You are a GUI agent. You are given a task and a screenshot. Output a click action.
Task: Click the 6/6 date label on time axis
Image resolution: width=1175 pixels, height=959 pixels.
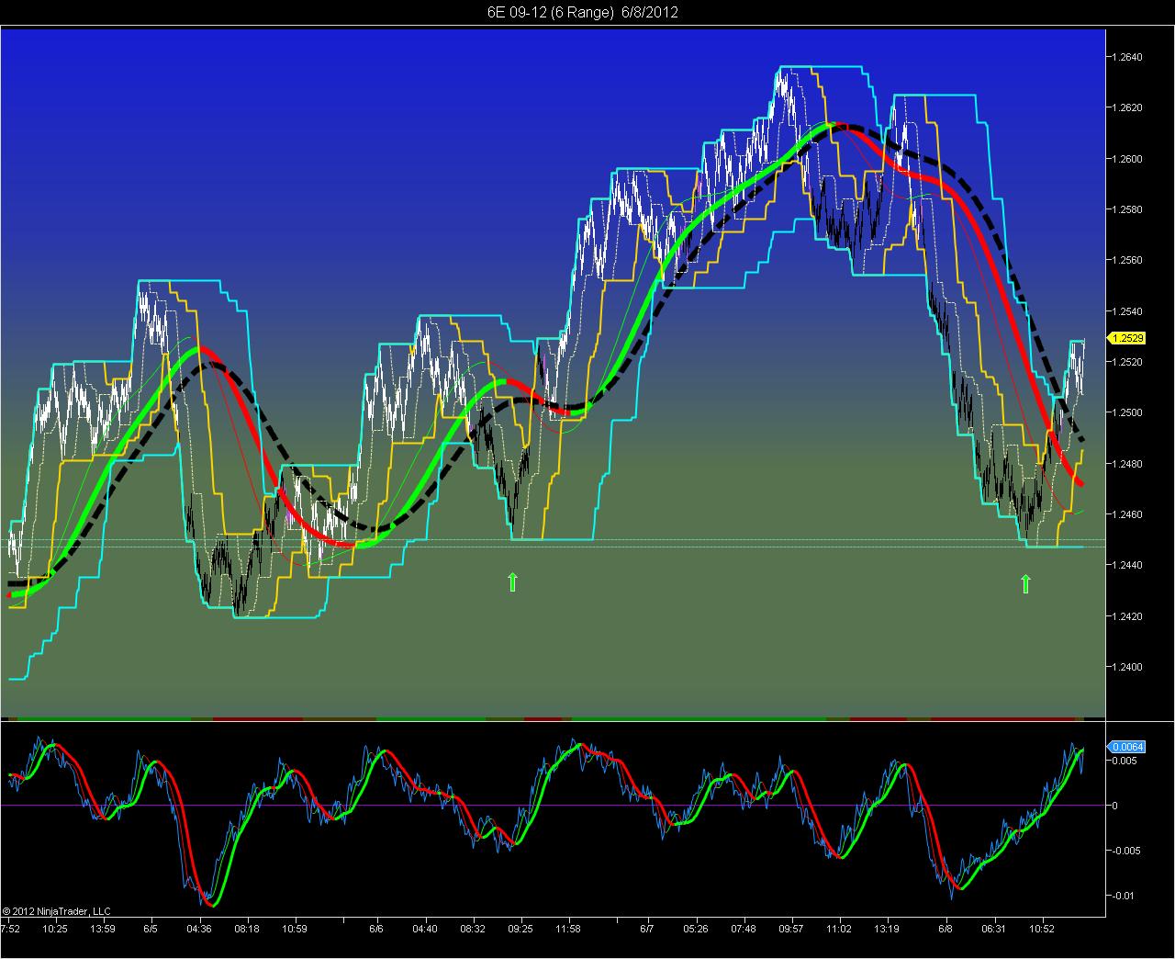point(376,929)
